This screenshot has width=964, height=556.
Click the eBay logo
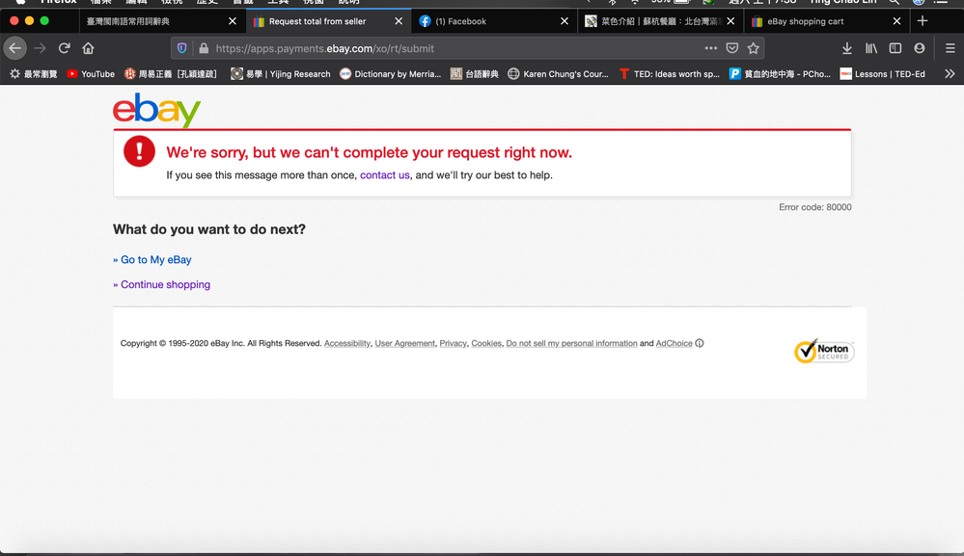click(156, 111)
